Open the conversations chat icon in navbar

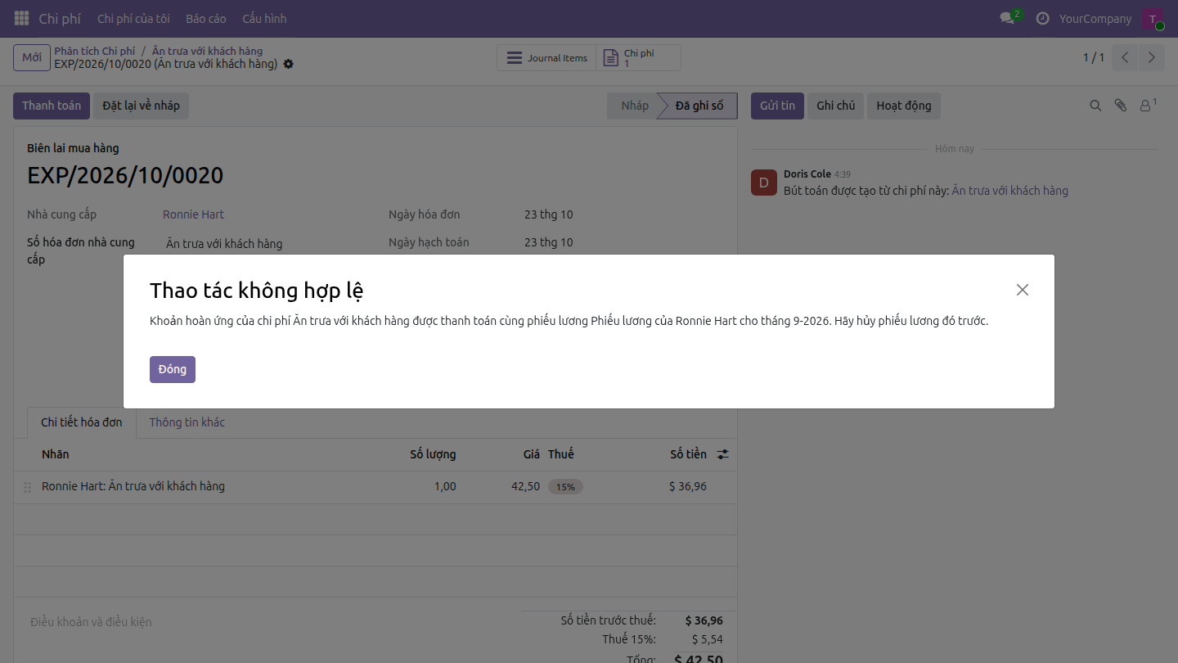point(1007,18)
